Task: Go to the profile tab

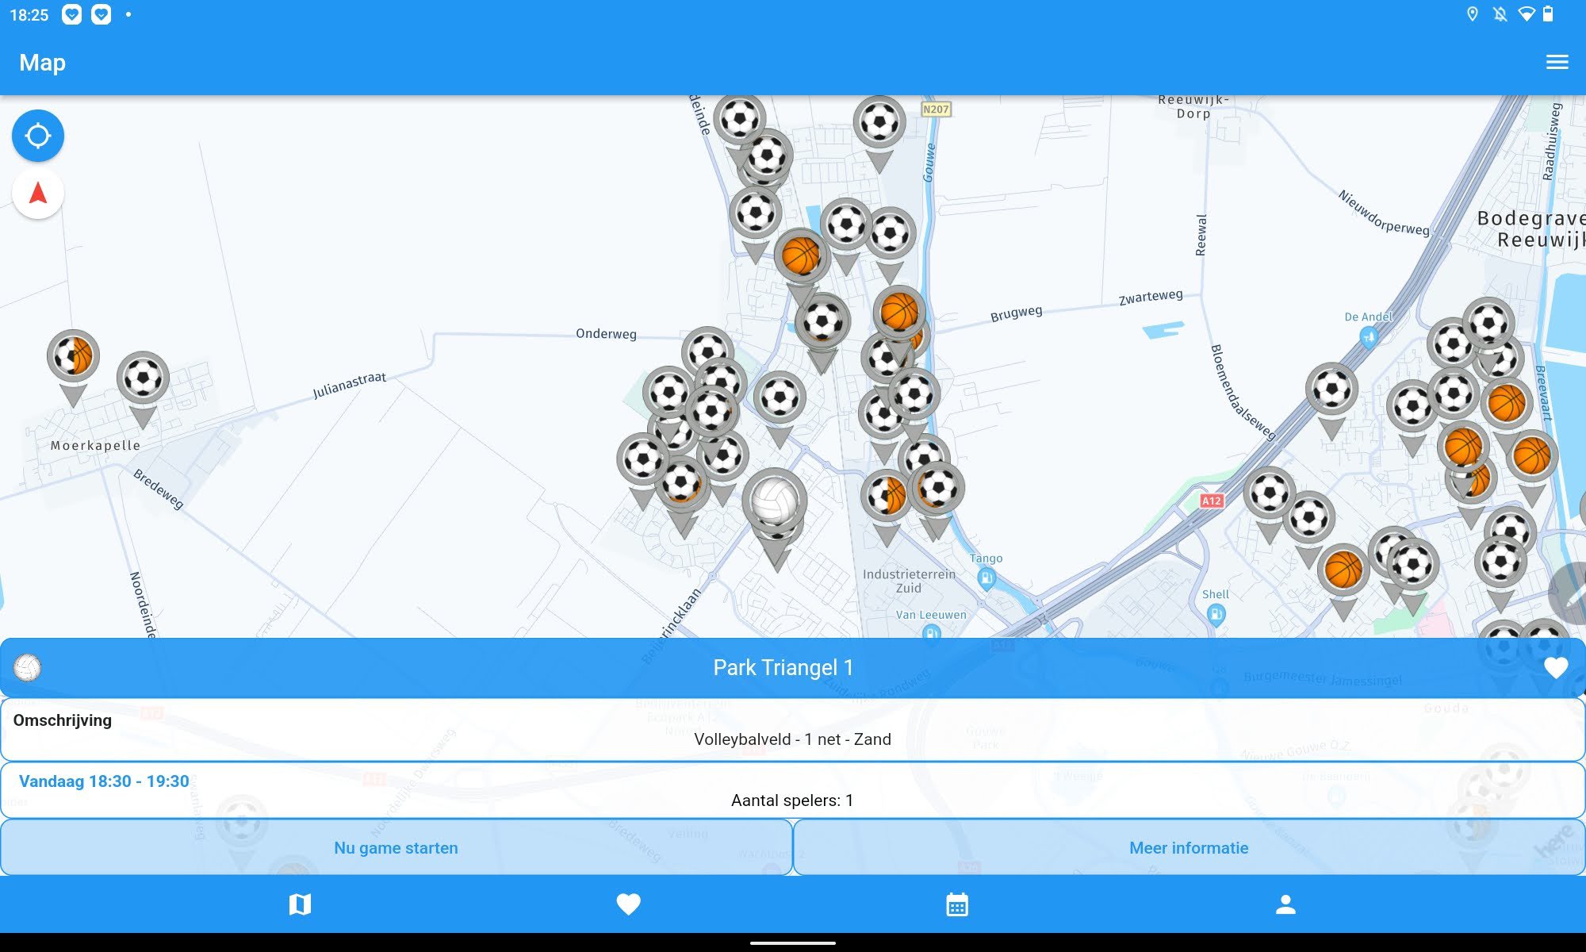Action: point(1285,904)
